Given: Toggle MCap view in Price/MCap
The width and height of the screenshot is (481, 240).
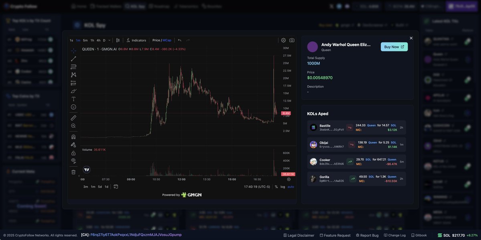Looking at the screenshot, I should point(167,40).
